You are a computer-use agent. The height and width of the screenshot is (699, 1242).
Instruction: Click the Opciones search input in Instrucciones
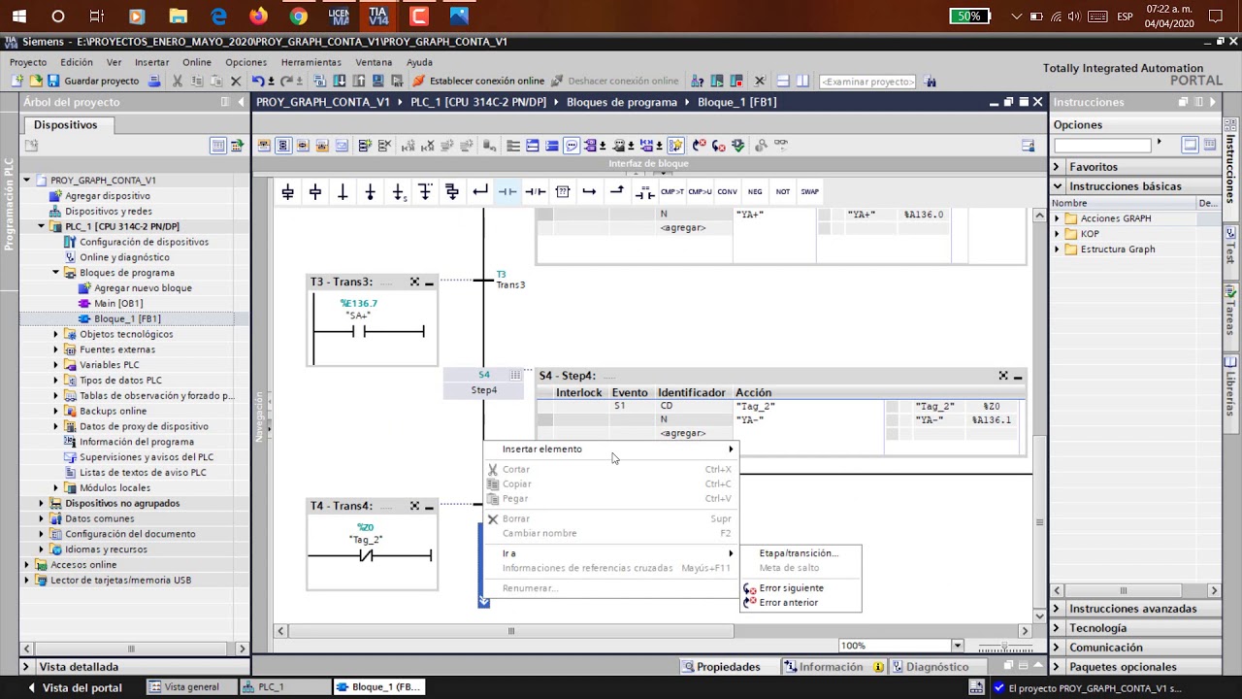click(1102, 145)
